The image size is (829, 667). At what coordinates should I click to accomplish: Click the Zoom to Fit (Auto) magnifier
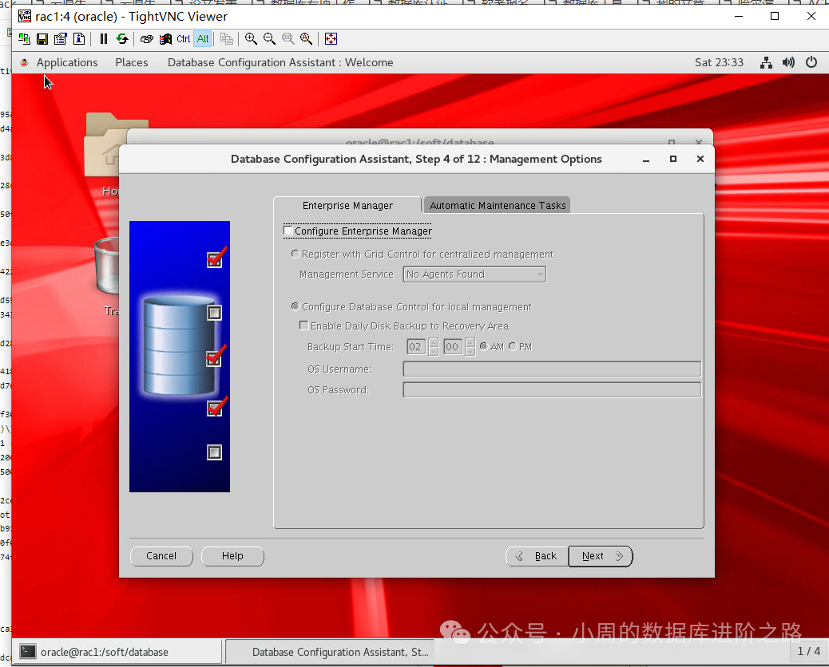coord(306,38)
